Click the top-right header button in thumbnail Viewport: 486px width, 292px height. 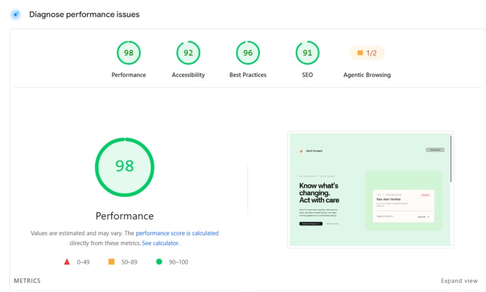[x=435, y=150]
